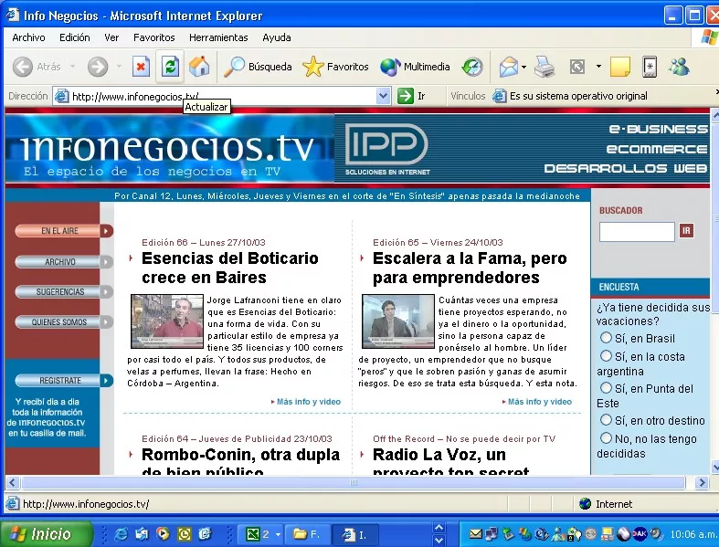
Task: Click the Print toolbar icon
Action: tap(545, 67)
